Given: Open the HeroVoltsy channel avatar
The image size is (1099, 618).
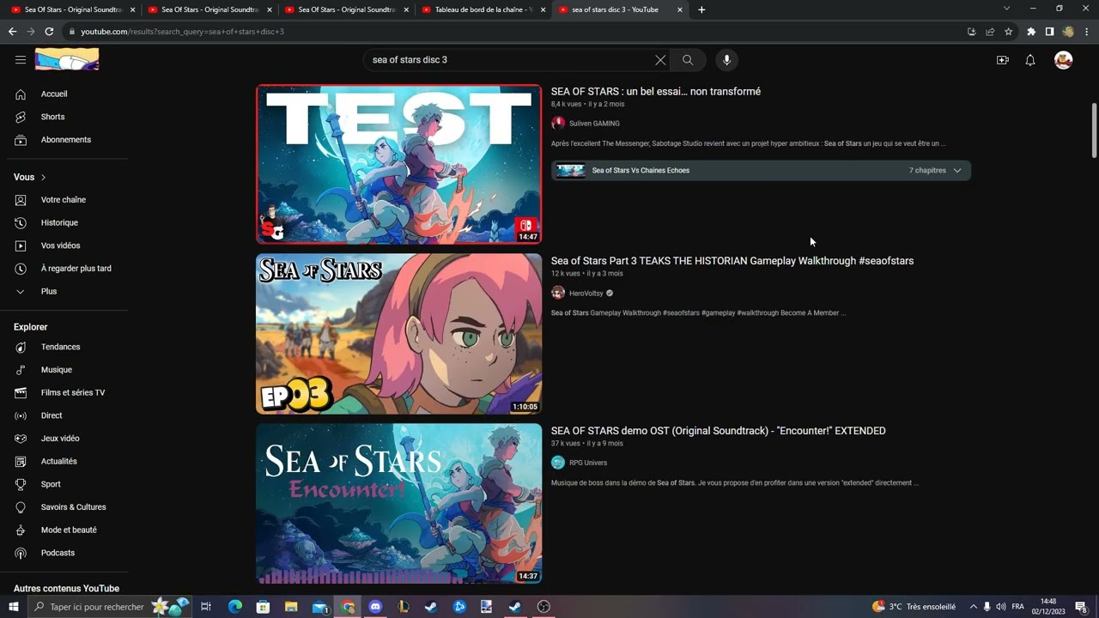Looking at the screenshot, I should (558, 294).
